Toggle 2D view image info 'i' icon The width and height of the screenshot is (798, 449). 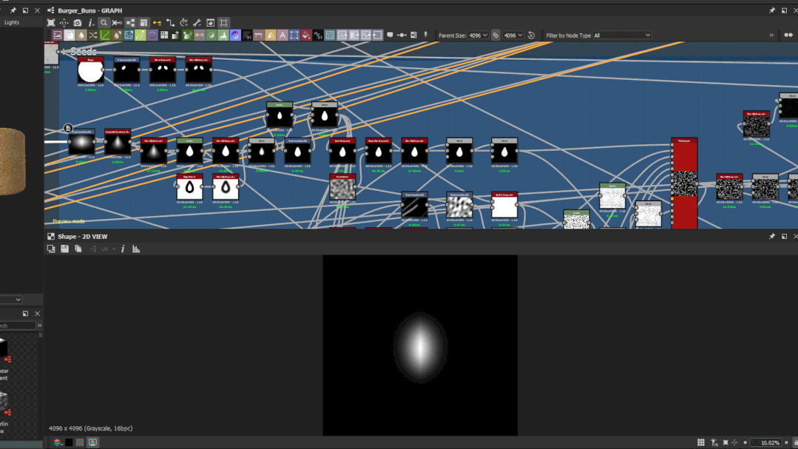tap(123, 249)
